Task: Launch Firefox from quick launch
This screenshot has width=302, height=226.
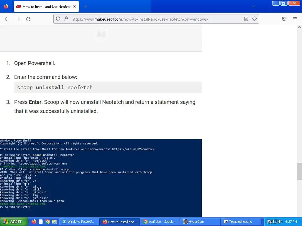Action: tap(34, 222)
